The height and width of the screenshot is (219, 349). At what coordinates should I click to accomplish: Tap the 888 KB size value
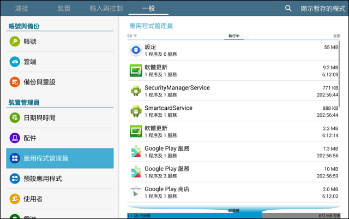(330, 108)
